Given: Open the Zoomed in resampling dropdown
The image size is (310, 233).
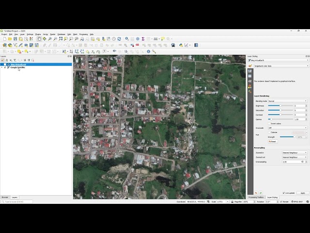Looking at the screenshot, I should pos(294,153).
